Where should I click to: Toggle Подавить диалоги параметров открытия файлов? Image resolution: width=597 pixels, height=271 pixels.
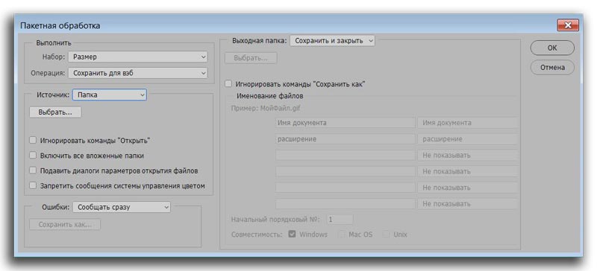point(33,170)
